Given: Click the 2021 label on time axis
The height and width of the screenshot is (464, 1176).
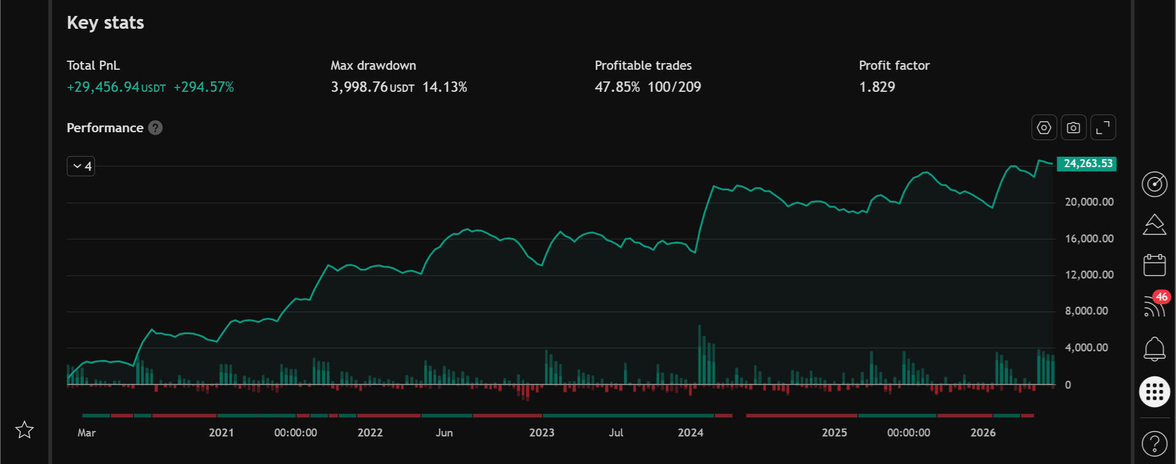Looking at the screenshot, I should coord(221,433).
